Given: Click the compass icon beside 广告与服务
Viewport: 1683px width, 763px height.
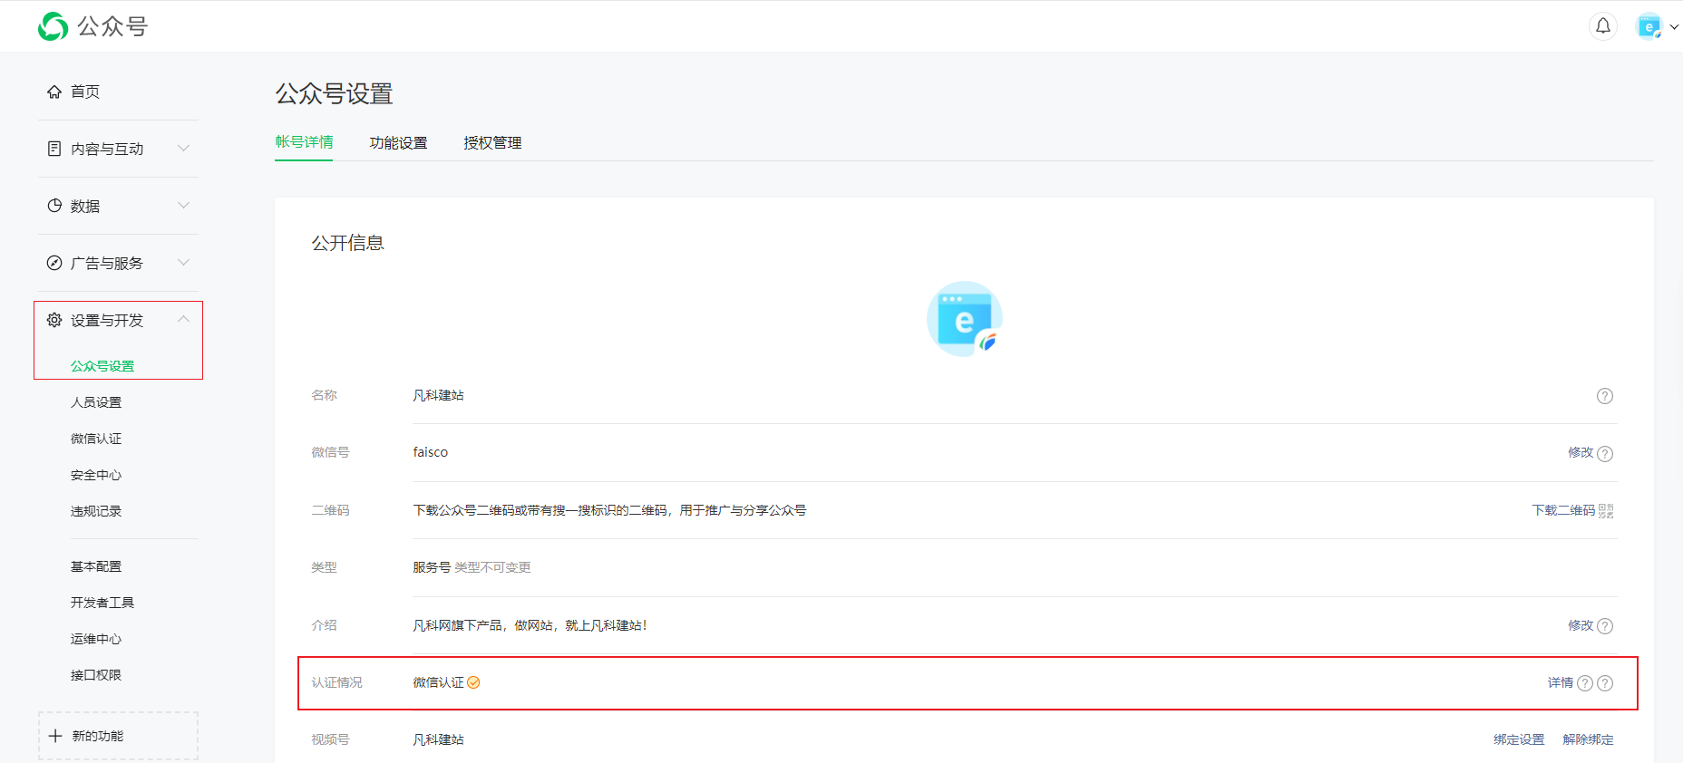Looking at the screenshot, I should [x=54, y=263].
